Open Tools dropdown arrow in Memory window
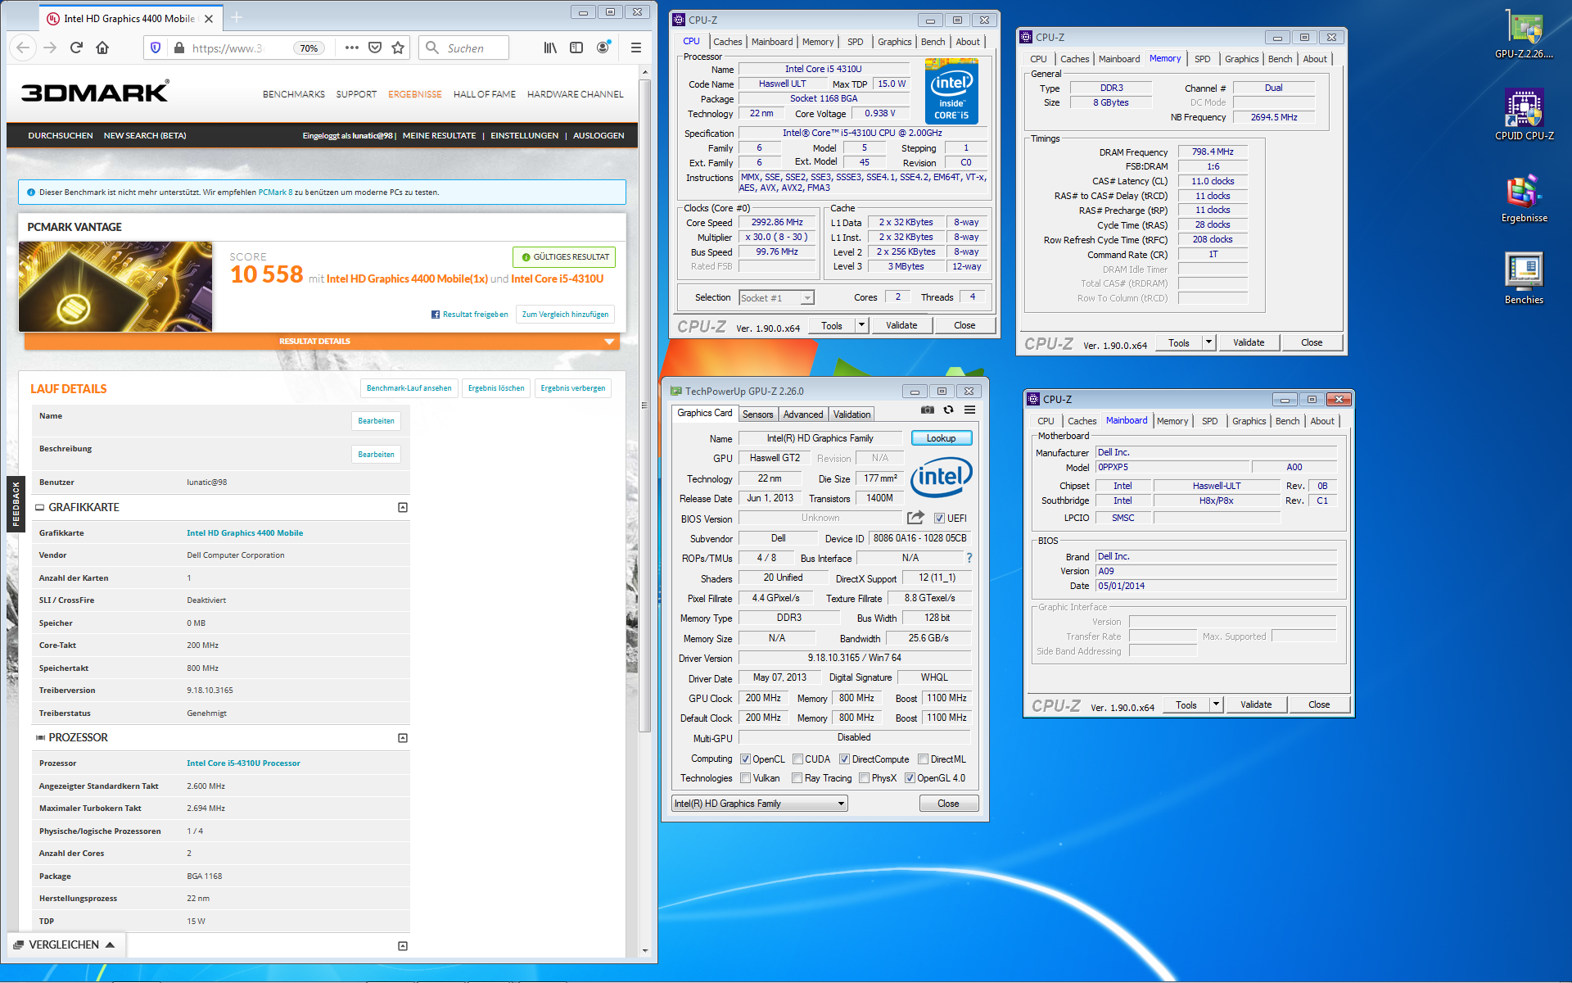 (1208, 342)
